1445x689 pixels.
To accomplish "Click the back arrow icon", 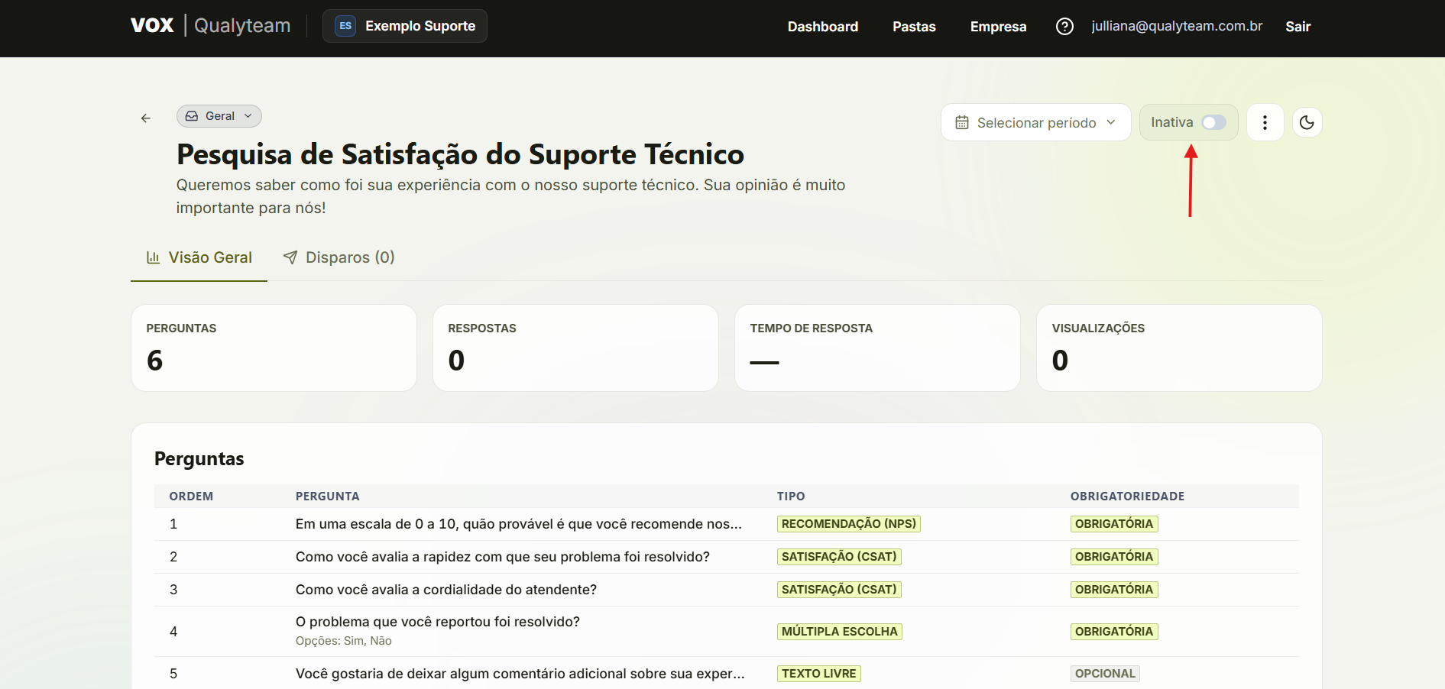I will coord(146,118).
